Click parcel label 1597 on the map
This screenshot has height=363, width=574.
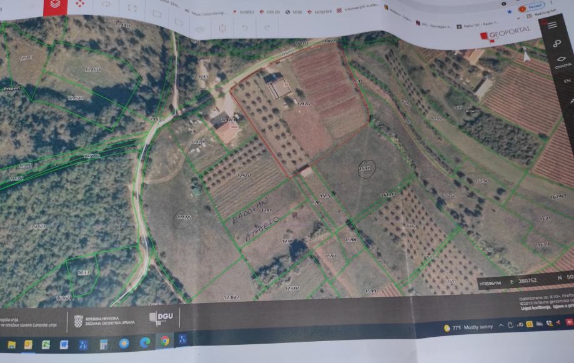(330, 256)
